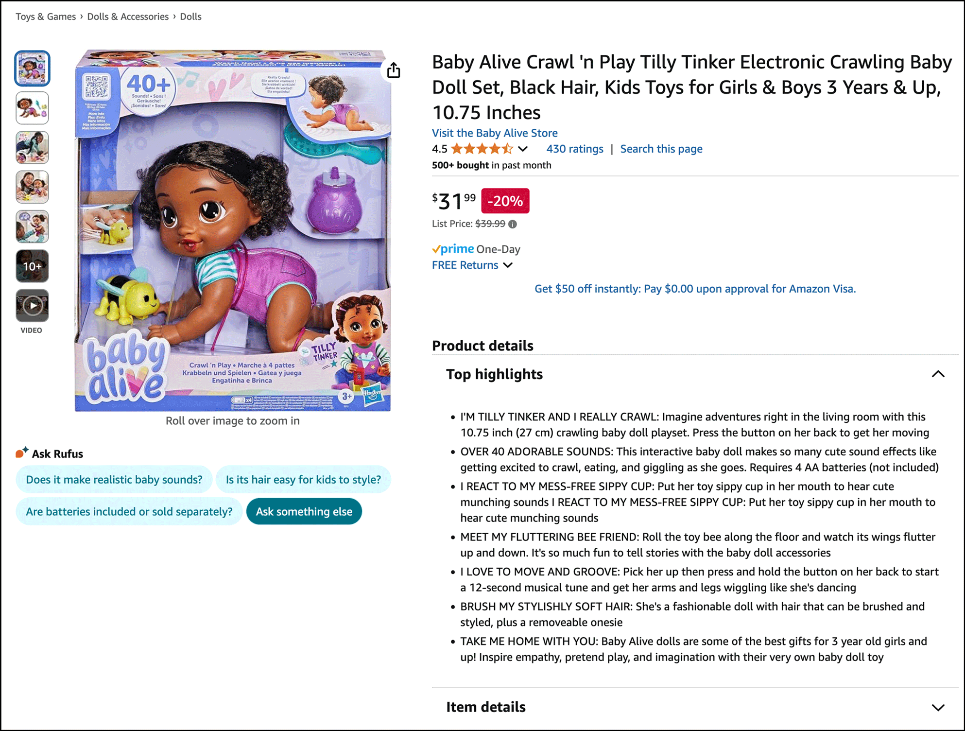The image size is (965, 731).
Task: Click the share icon on product image
Action: point(394,70)
